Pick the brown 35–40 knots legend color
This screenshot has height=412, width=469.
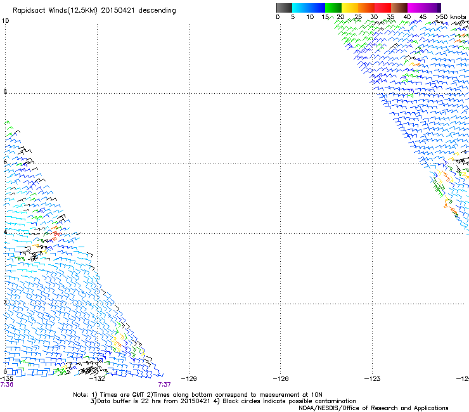pos(399,8)
